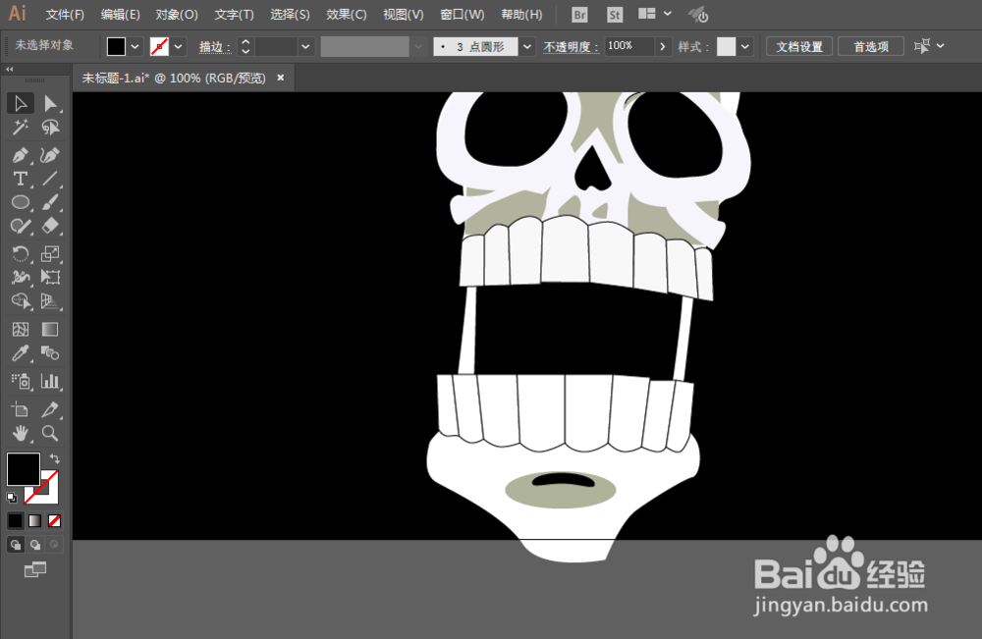Screen dimensions: 982x639
Task: Open the stroke weight dropdown
Action: [306, 46]
